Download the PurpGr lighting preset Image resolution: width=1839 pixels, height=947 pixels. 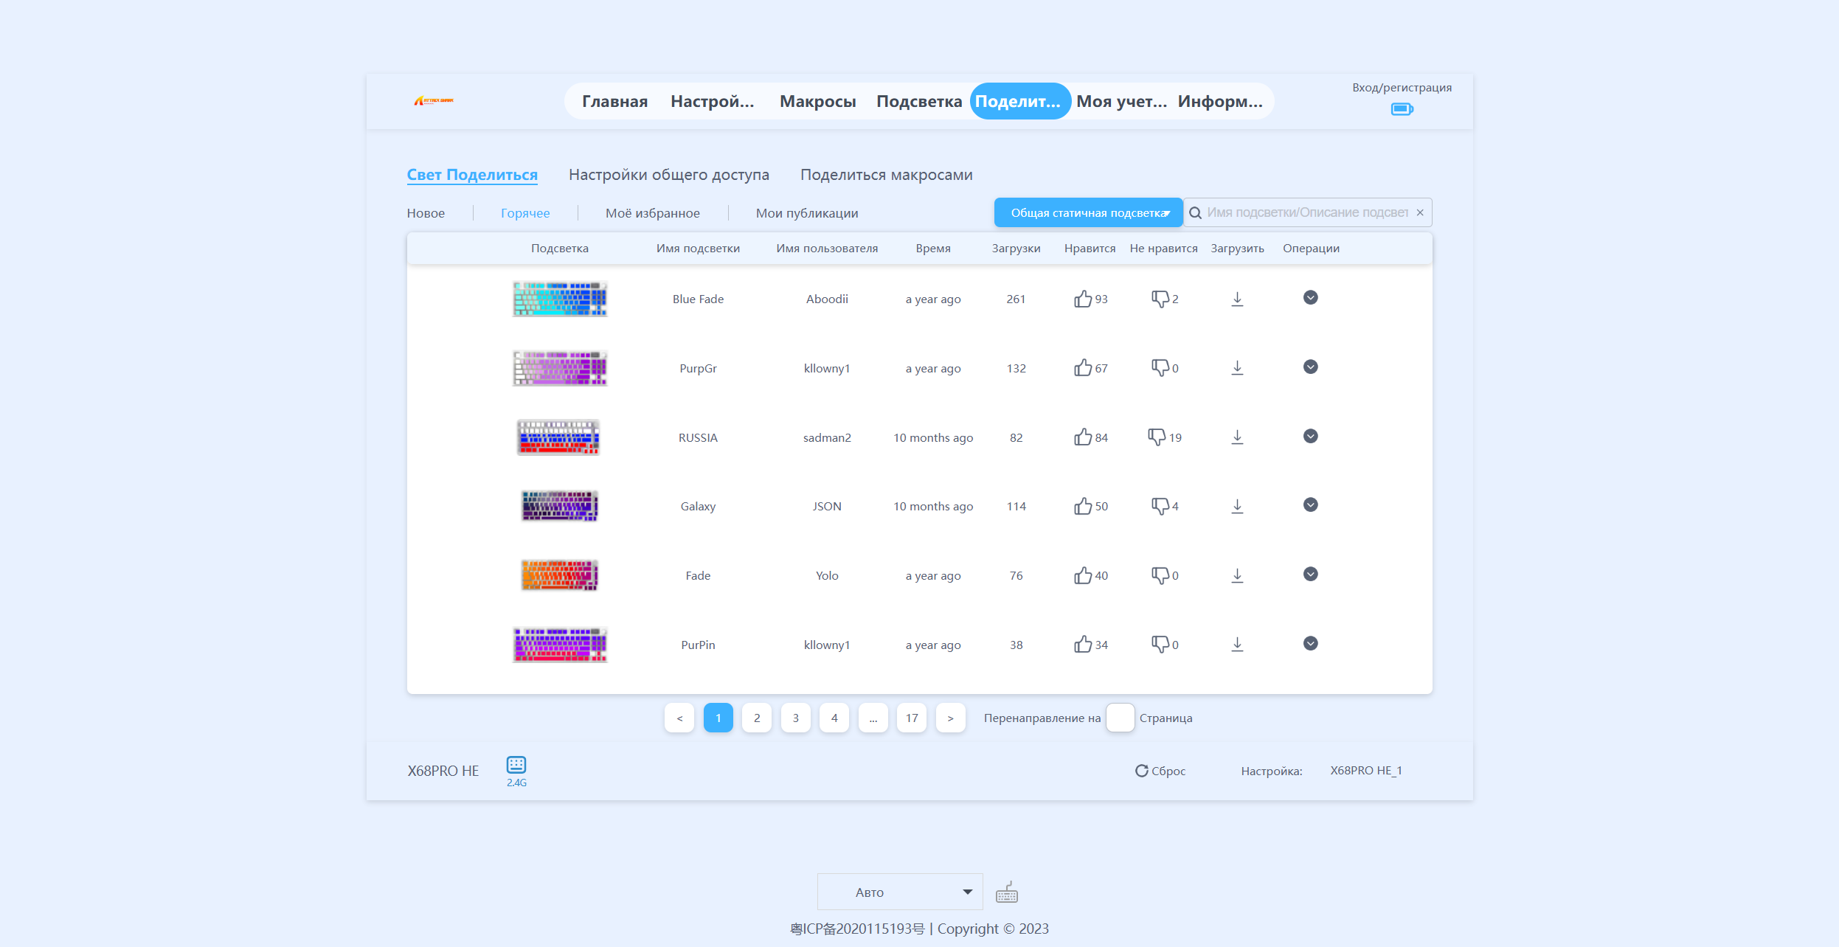tap(1237, 368)
